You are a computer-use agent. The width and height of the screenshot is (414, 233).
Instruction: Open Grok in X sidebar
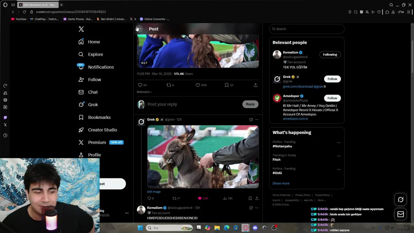[88, 105]
